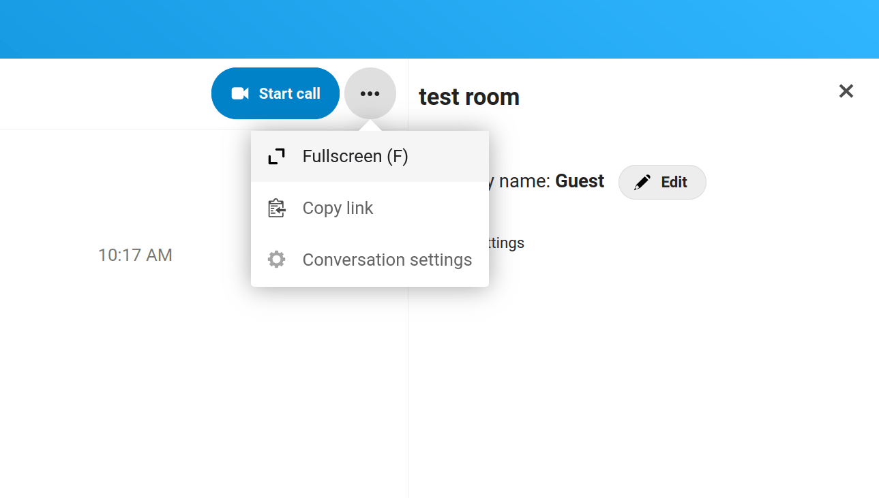The width and height of the screenshot is (879, 498).
Task: Choose Copy link from the menu
Action: 338,208
